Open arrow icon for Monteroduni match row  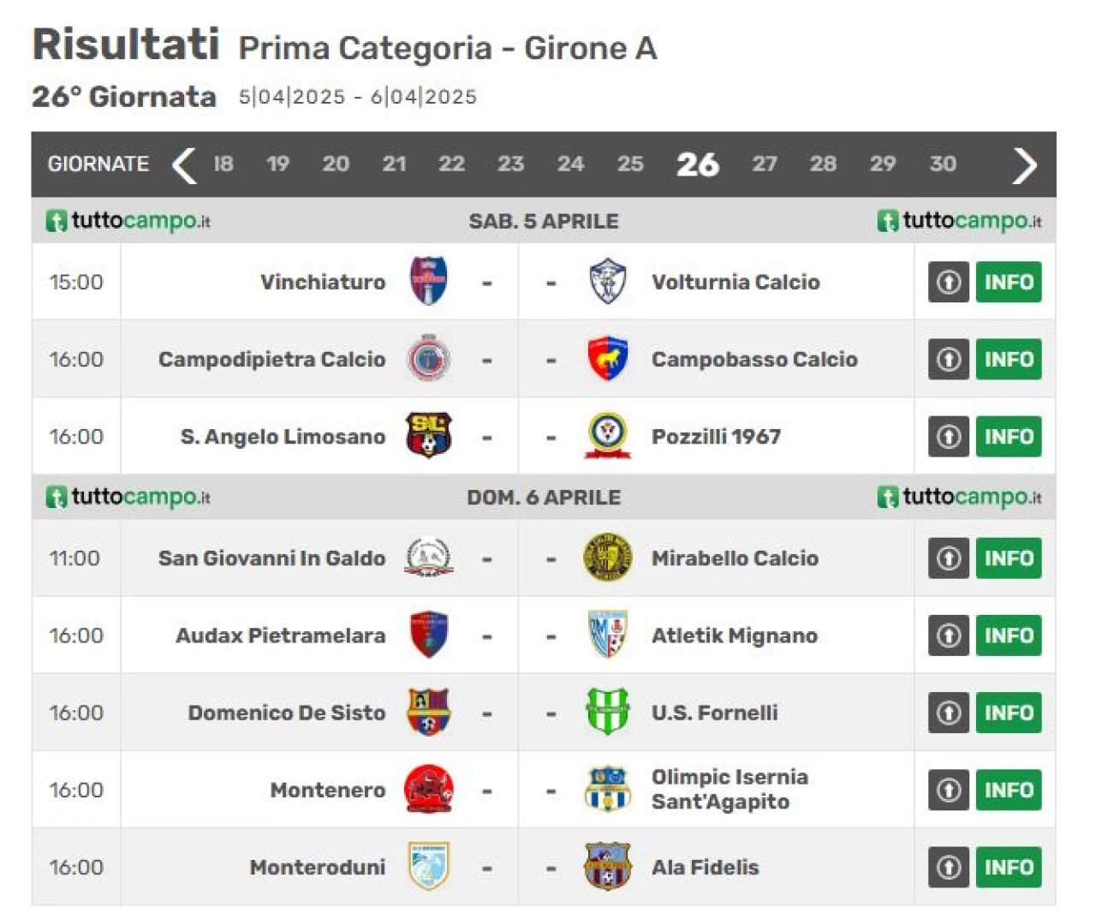(948, 867)
